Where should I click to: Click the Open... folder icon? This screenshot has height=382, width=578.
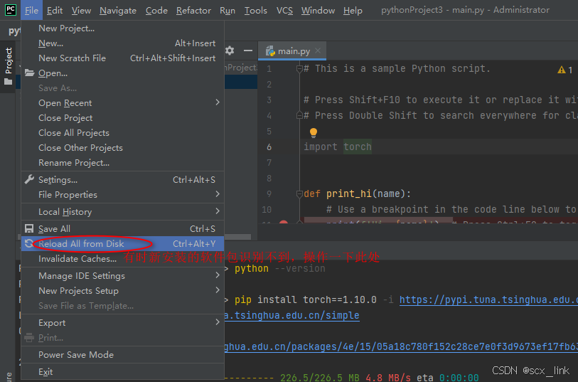[x=29, y=73]
